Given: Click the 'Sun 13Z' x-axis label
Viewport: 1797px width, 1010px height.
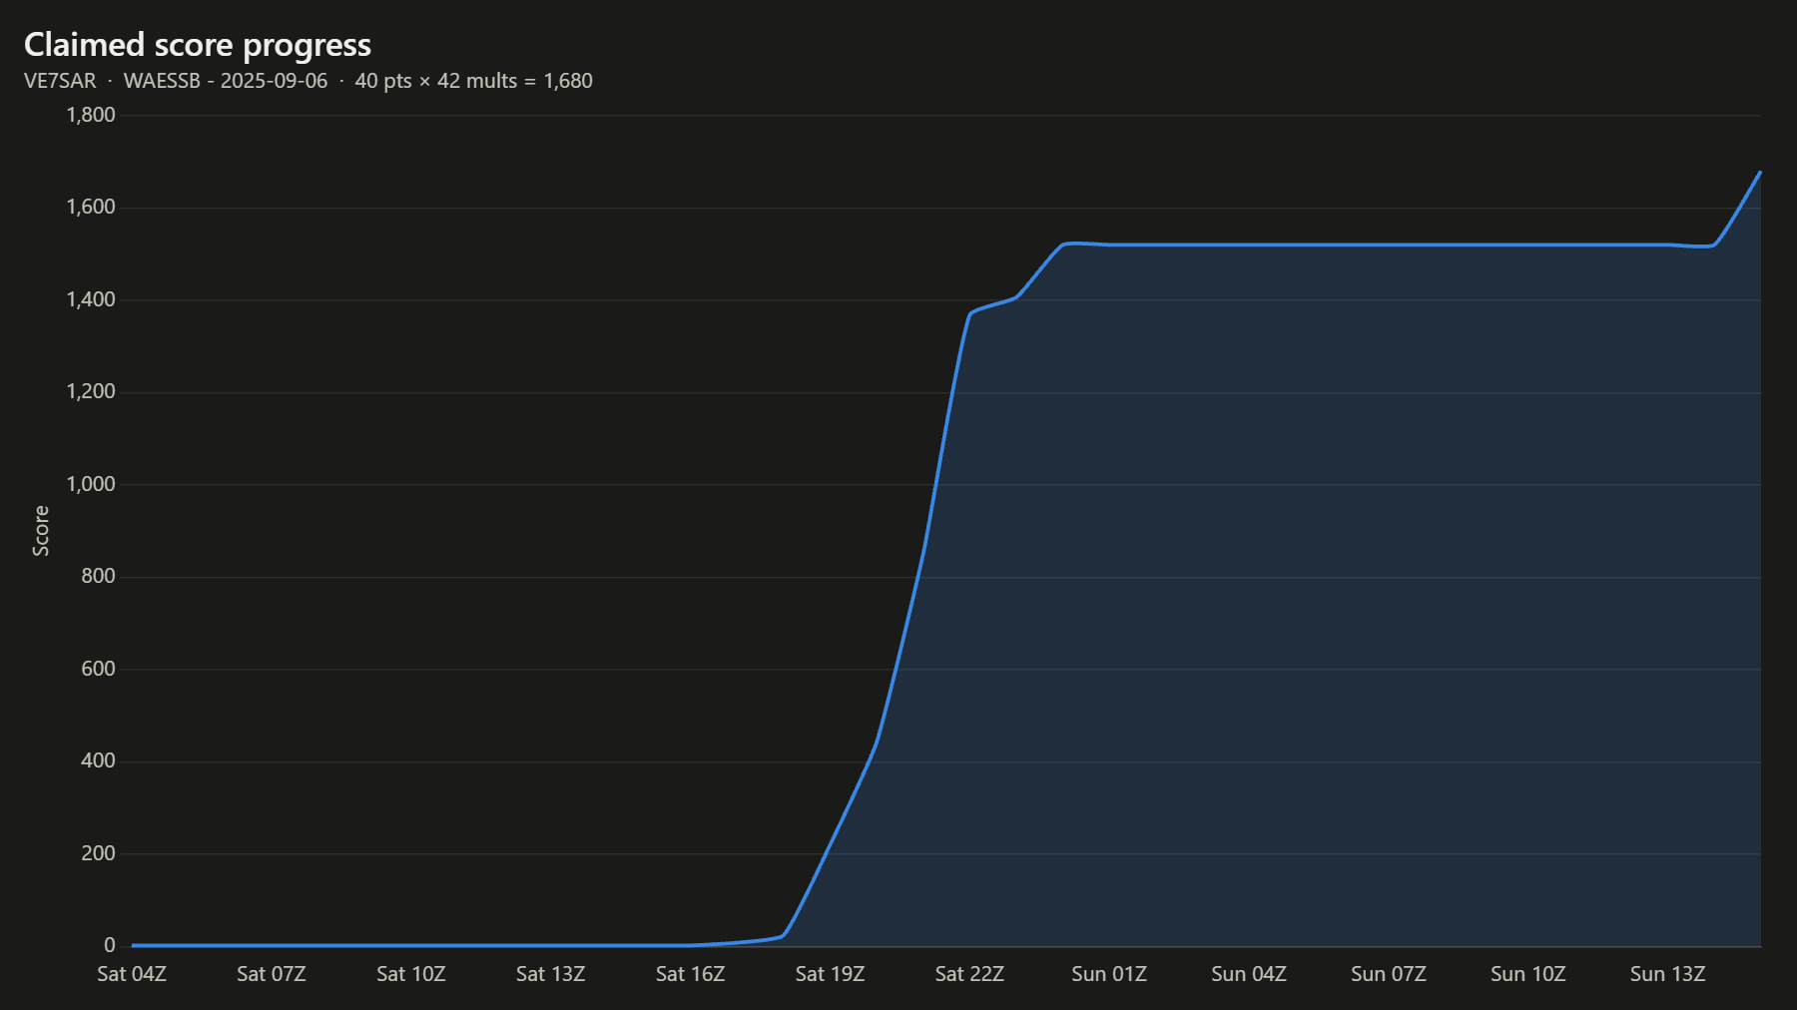Looking at the screenshot, I should coord(1668,974).
